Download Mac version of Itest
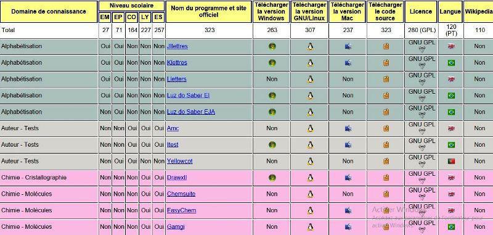This screenshot has height=235, width=493. tap(348, 145)
